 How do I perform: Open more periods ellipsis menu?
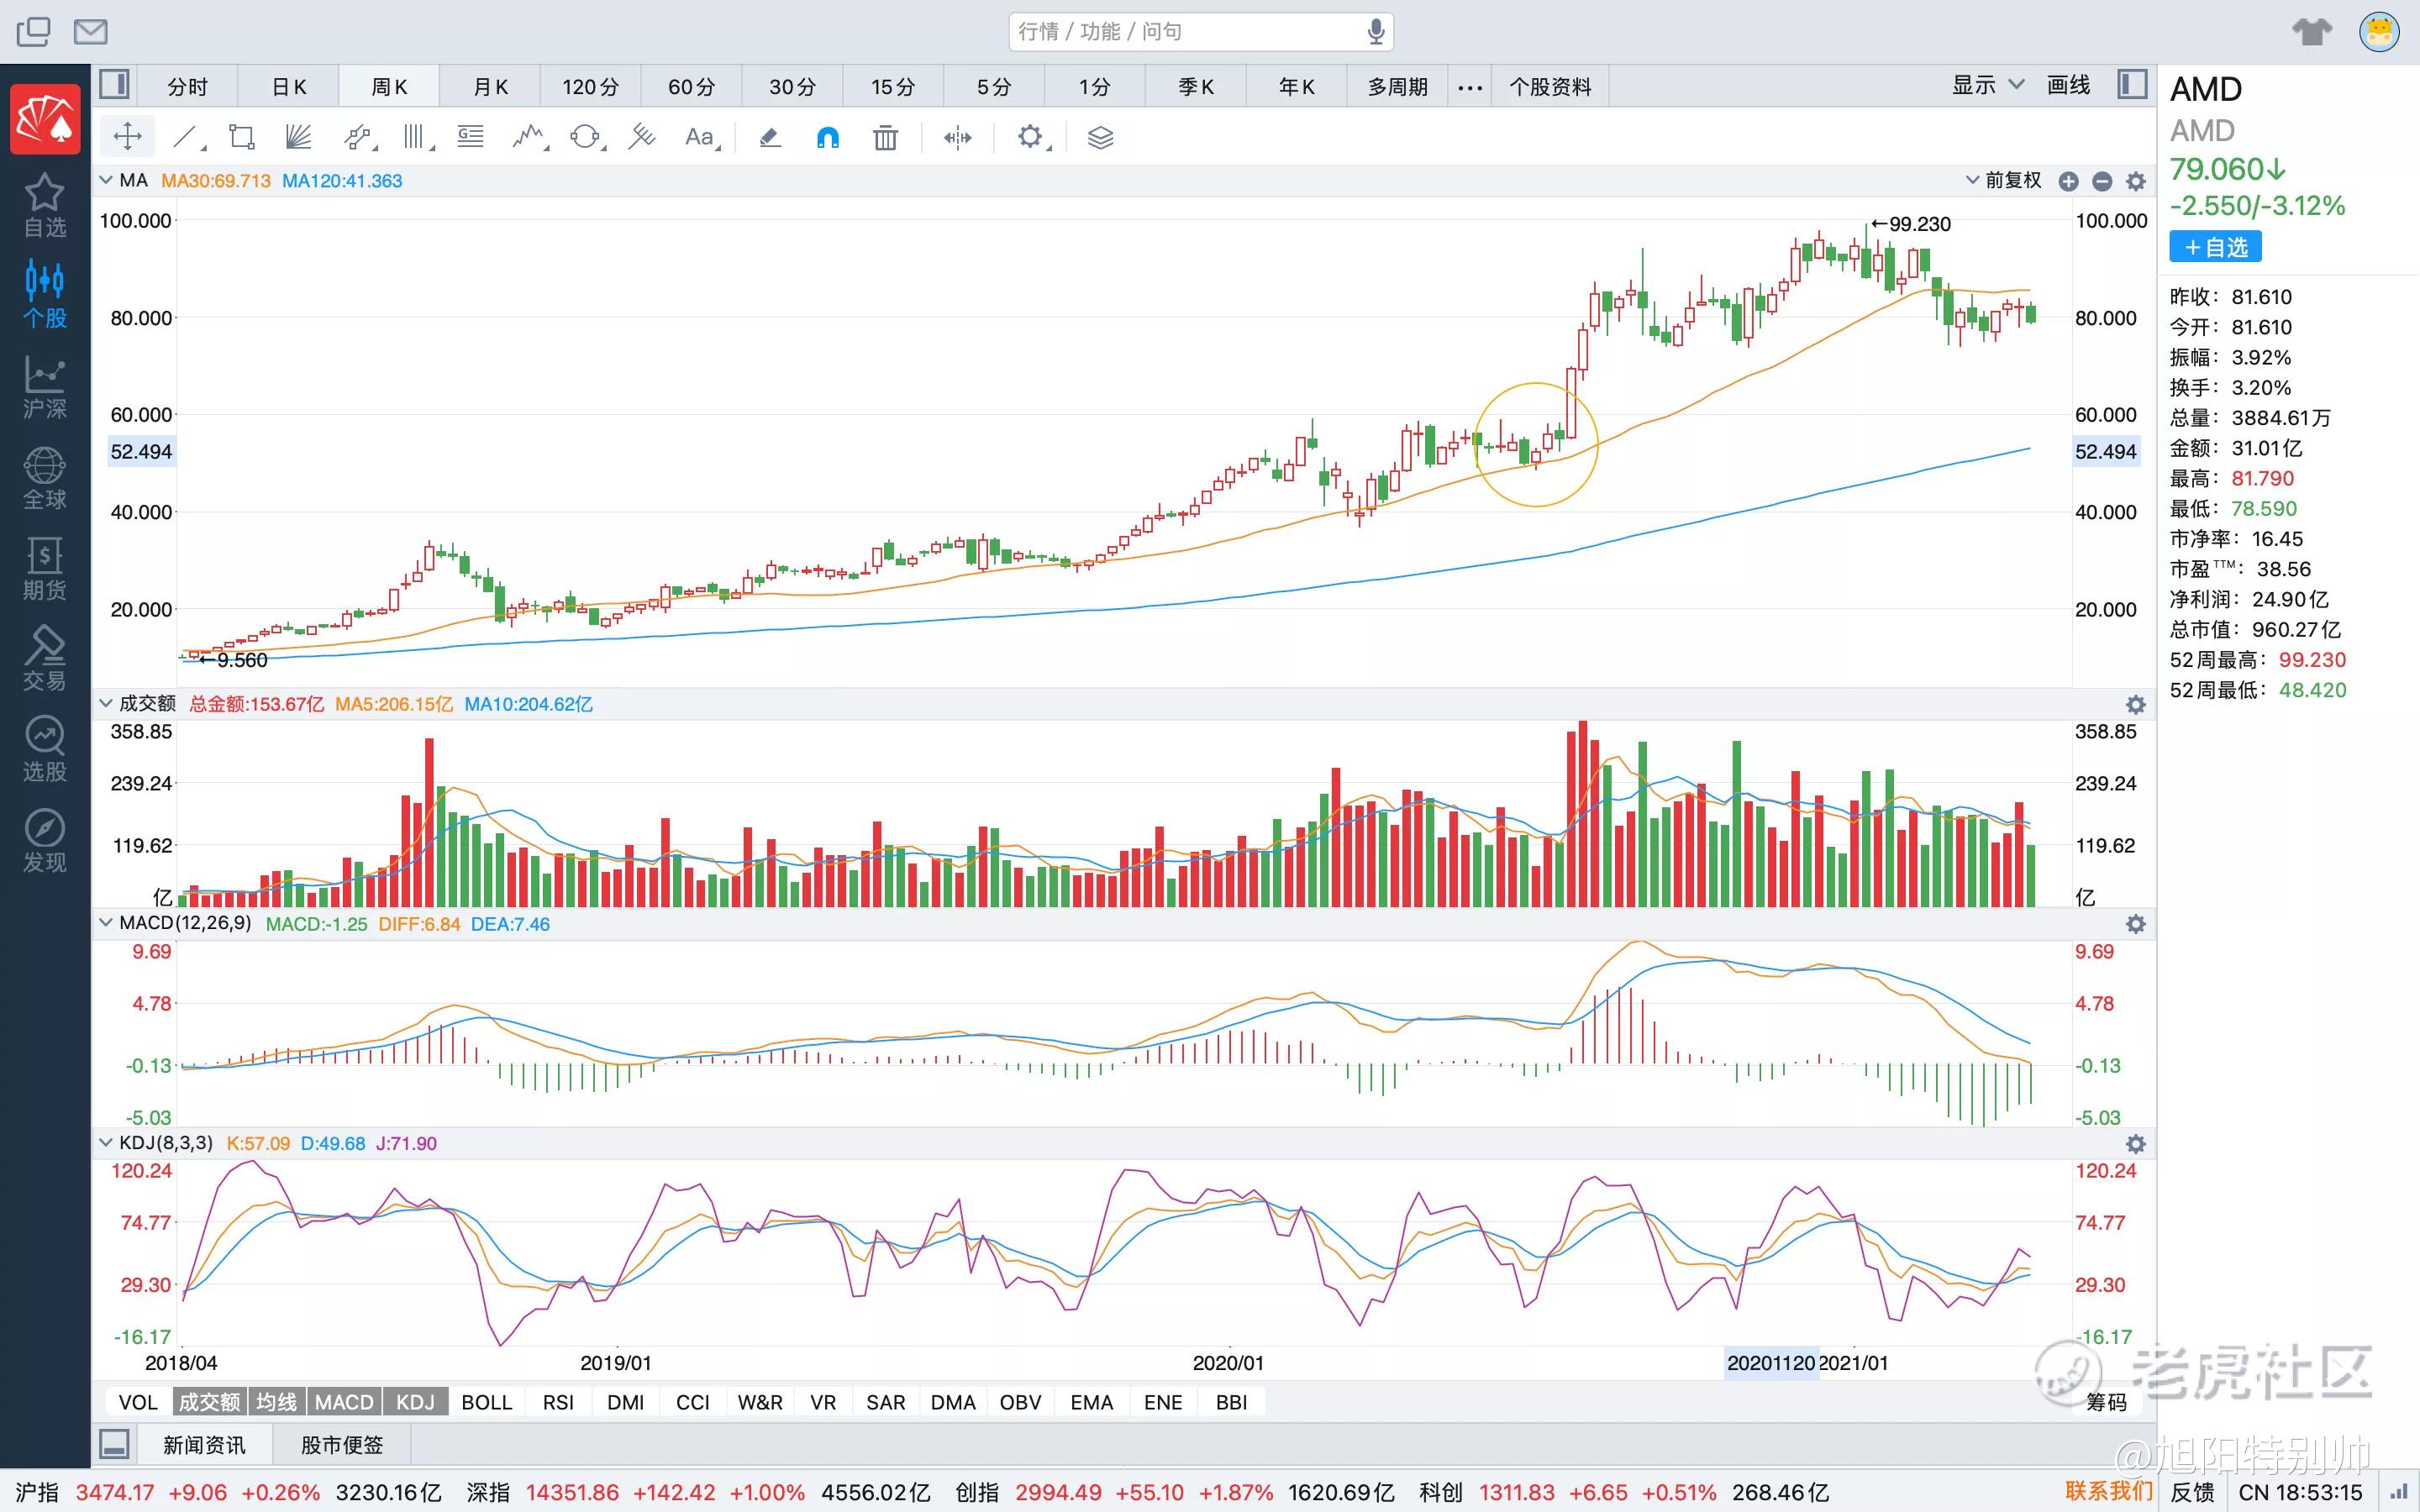tap(1470, 88)
